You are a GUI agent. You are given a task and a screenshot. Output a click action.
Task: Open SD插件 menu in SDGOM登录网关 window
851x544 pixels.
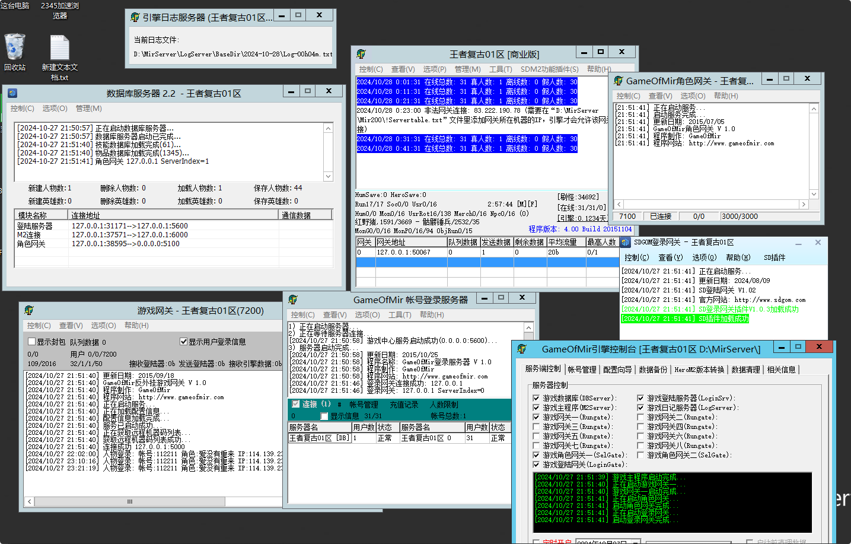pyautogui.click(x=774, y=257)
